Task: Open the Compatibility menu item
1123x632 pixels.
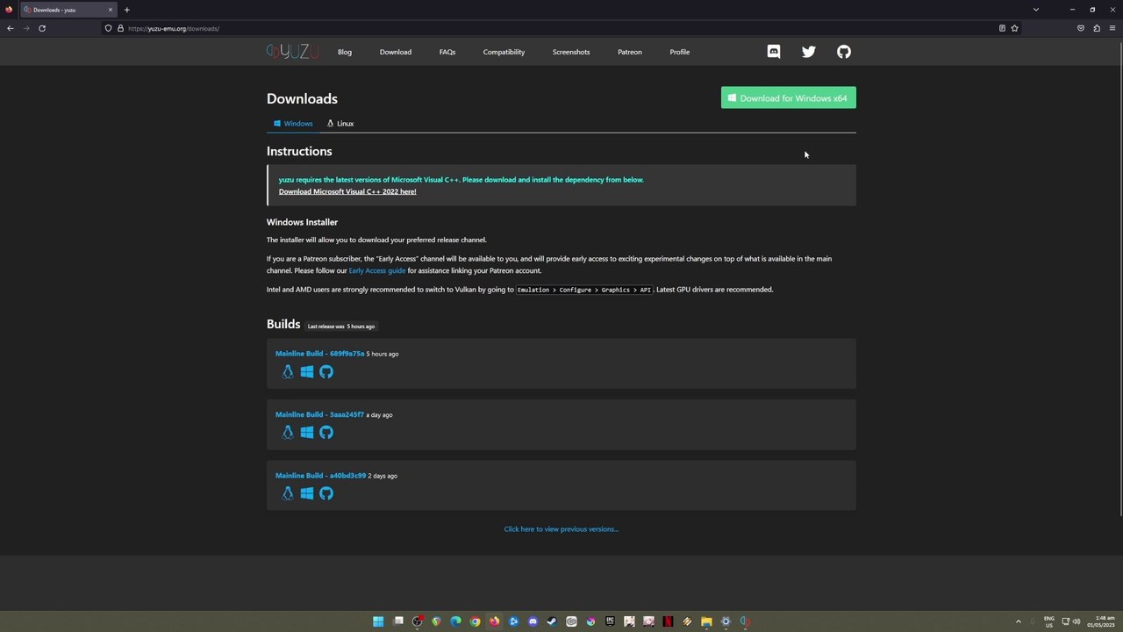Action: (x=504, y=52)
